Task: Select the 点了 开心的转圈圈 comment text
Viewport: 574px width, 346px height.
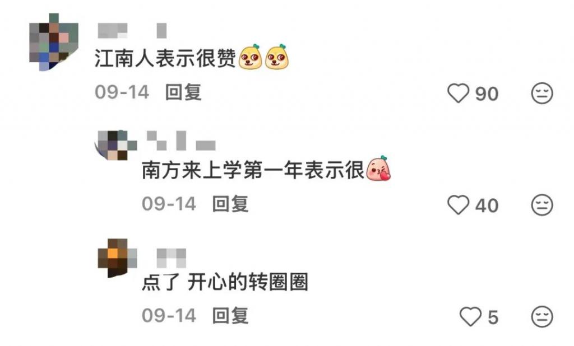Action: point(225,282)
